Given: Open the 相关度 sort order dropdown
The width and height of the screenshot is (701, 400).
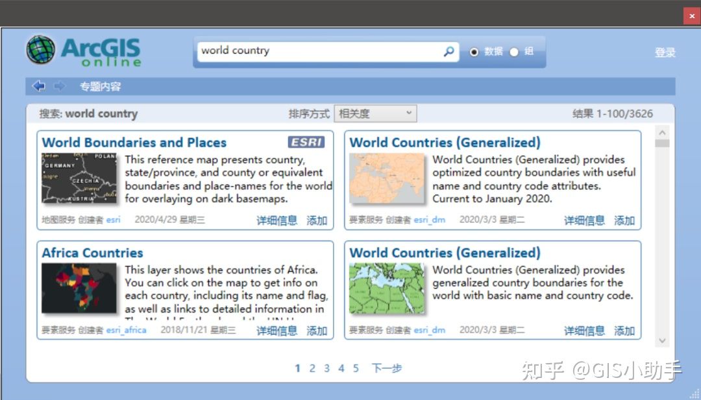Looking at the screenshot, I should [376, 113].
